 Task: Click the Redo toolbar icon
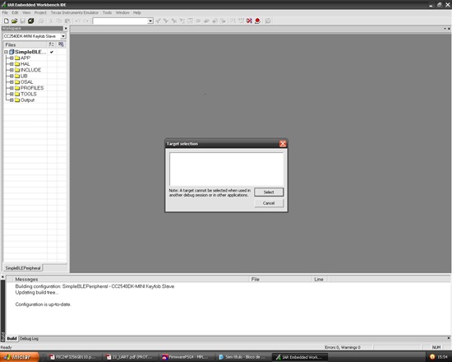click(86, 21)
